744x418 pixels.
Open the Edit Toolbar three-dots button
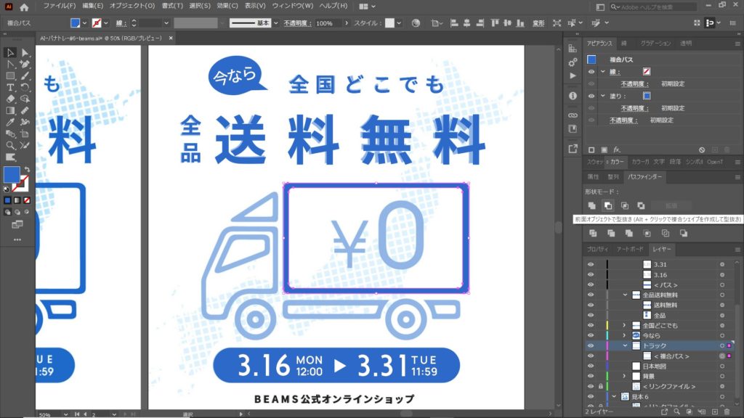click(x=17, y=239)
